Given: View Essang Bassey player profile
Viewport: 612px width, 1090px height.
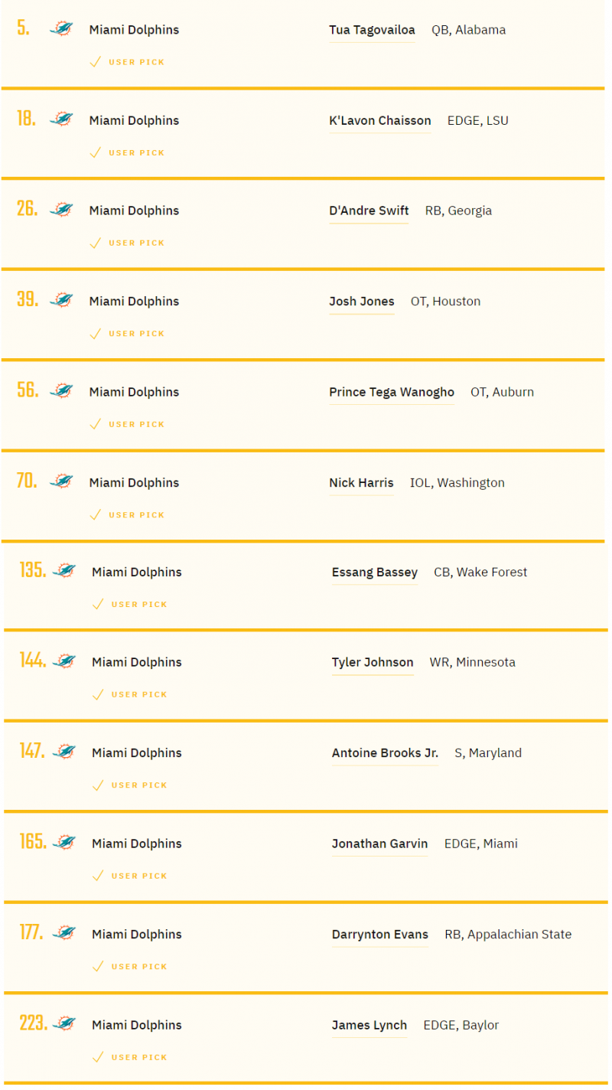Looking at the screenshot, I should coord(375,572).
